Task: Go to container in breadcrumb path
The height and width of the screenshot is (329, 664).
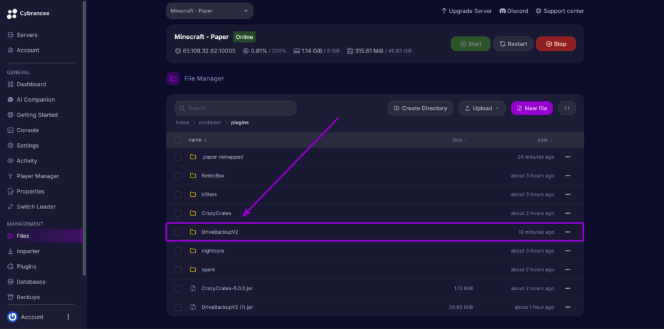Action: [210, 122]
